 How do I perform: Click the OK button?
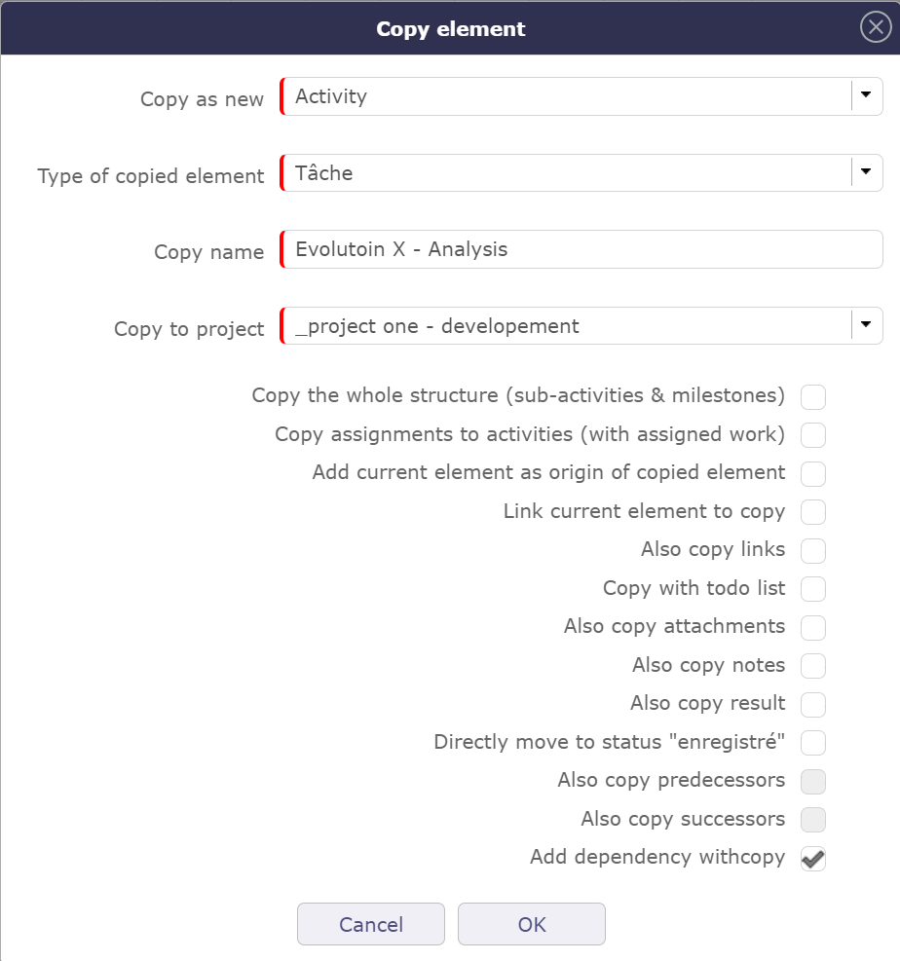[x=531, y=923]
